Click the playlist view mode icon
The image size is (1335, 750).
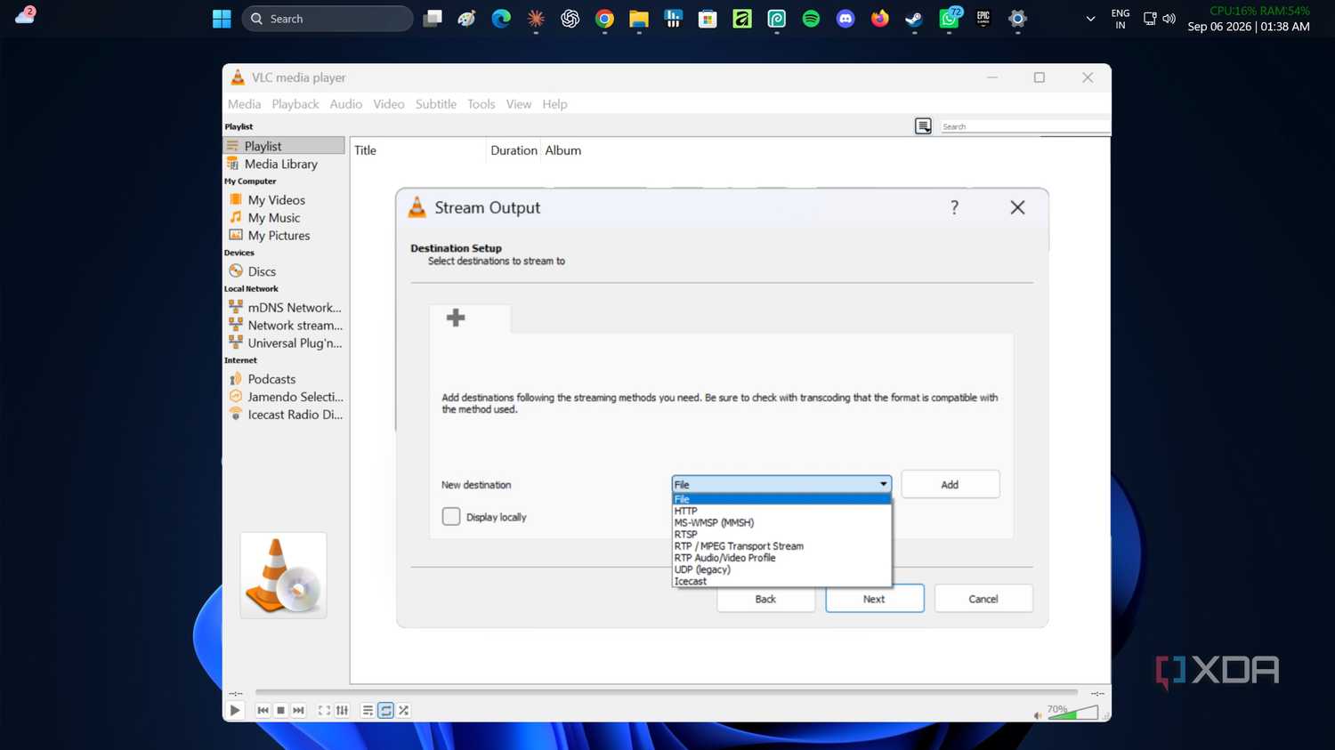(923, 126)
